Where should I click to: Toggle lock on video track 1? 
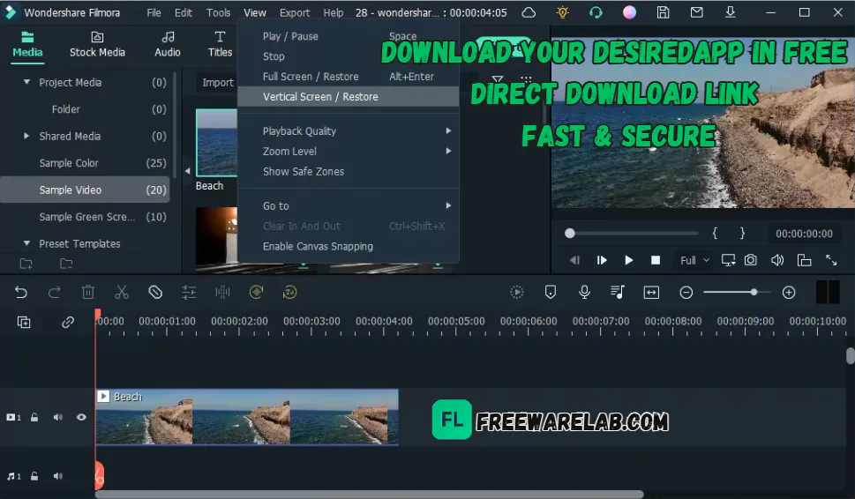pos(34,417)
